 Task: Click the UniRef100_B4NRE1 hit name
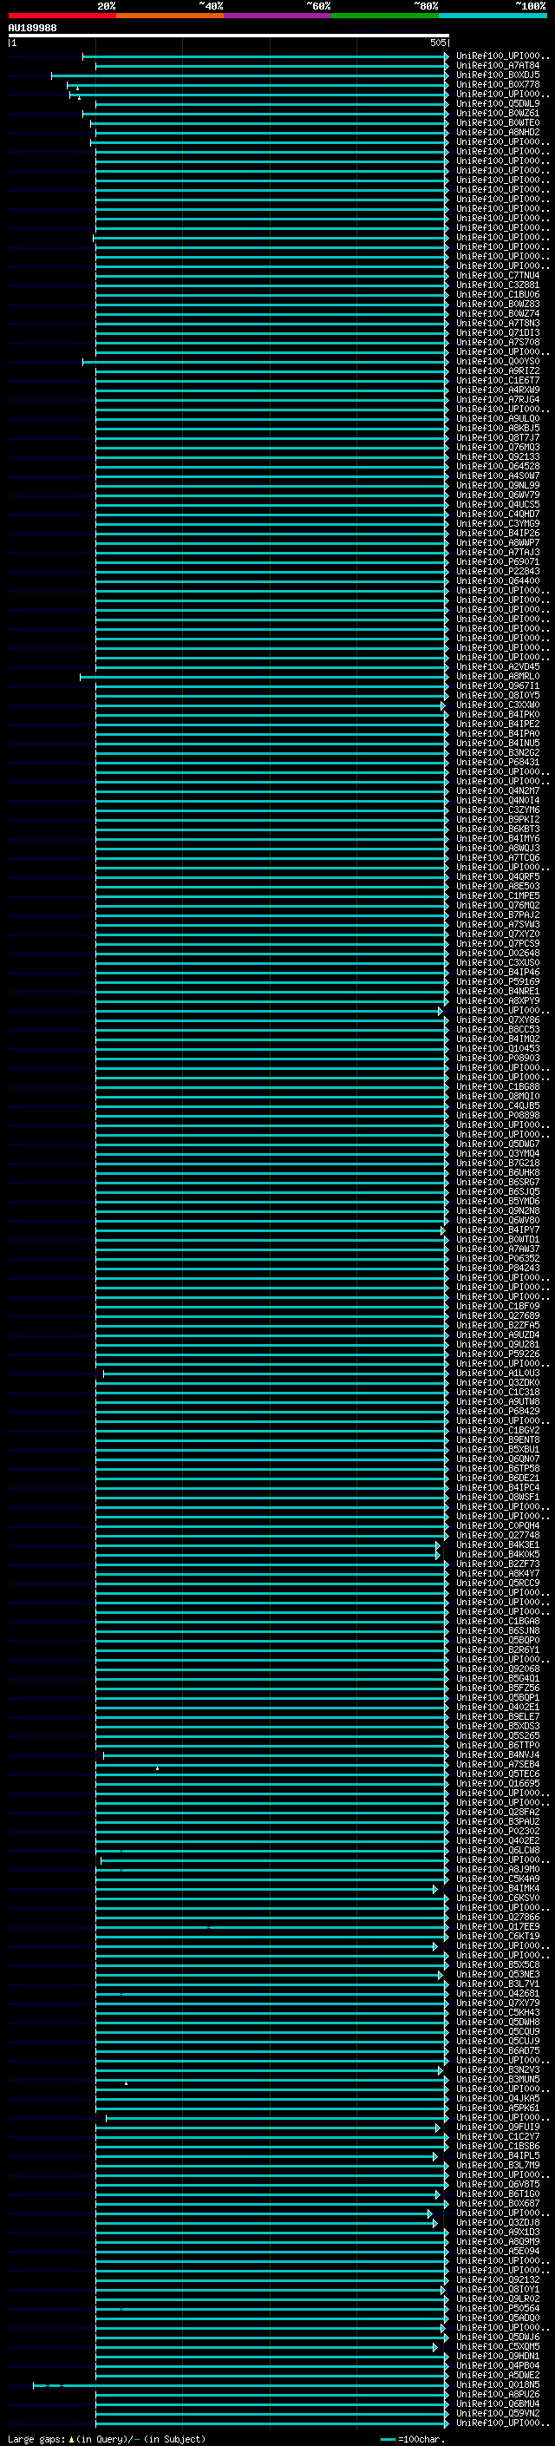pos(498,993)
